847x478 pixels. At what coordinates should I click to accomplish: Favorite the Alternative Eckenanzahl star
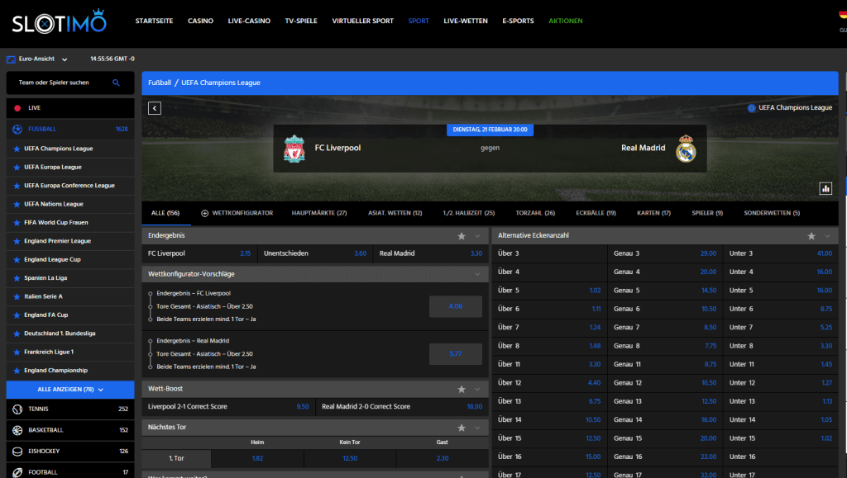(x=811, y=236)
